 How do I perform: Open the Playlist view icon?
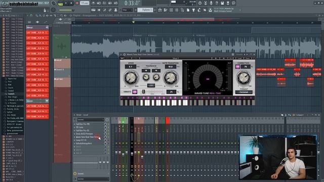160,10
